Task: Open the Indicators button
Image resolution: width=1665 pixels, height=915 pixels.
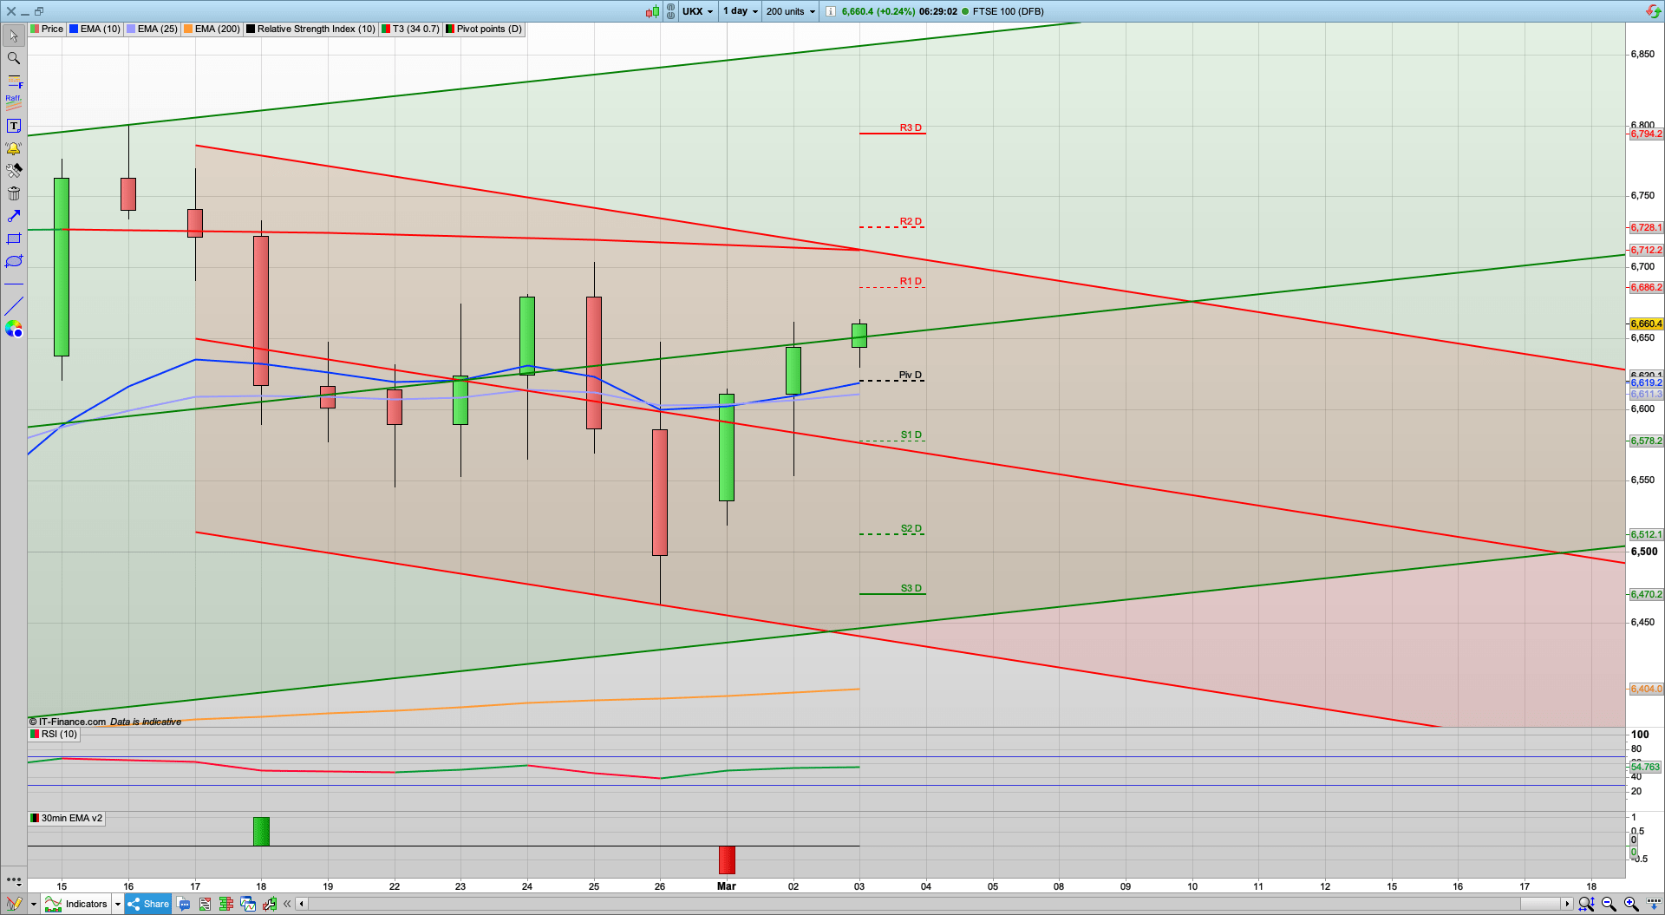Action: click(84, 904)
